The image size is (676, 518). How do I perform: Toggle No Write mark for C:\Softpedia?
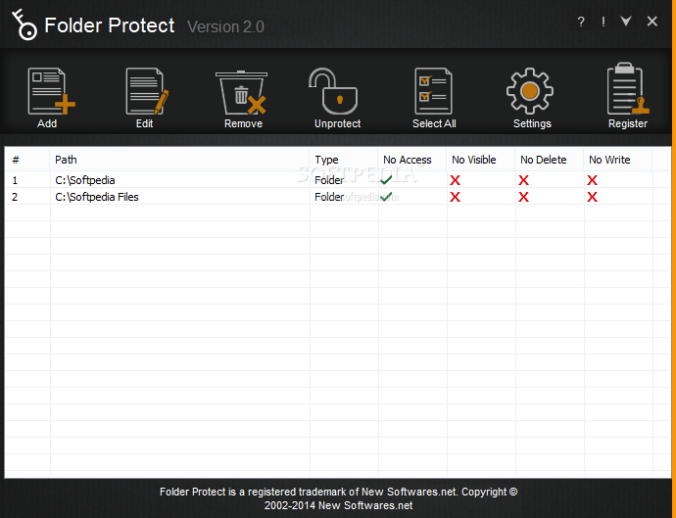pyautogui.click(x=592, y=180)
